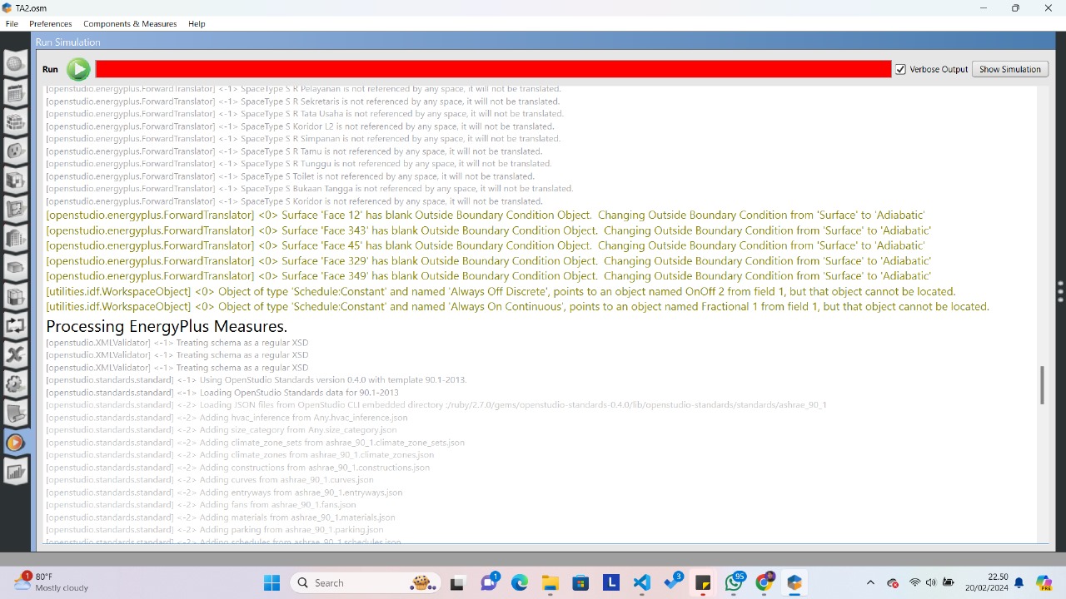Image resolution: width=1066 pixels, height=599 pixels.
Task: Open the Help menu
Action: click(197, 23)
